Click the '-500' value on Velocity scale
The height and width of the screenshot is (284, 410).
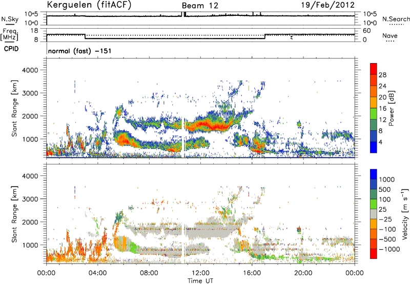387,239
